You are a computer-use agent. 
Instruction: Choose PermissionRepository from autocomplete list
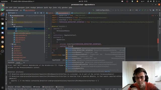click(x=95, y=68)
